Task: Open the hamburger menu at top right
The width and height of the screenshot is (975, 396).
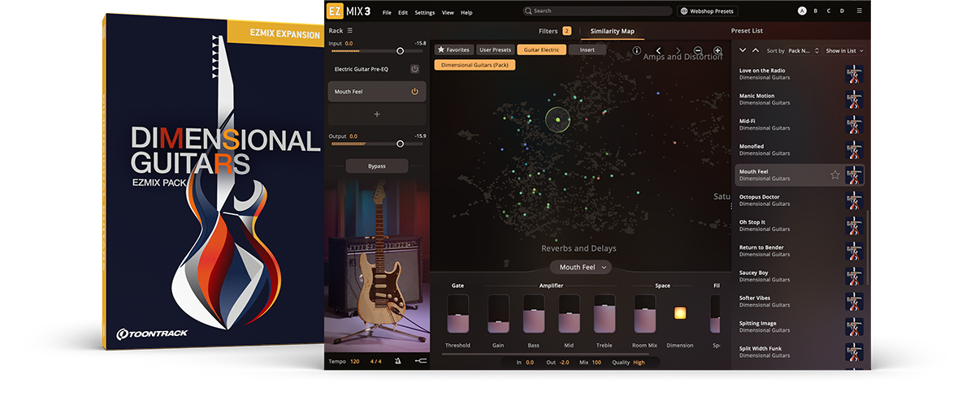Action: coord(861,11)
